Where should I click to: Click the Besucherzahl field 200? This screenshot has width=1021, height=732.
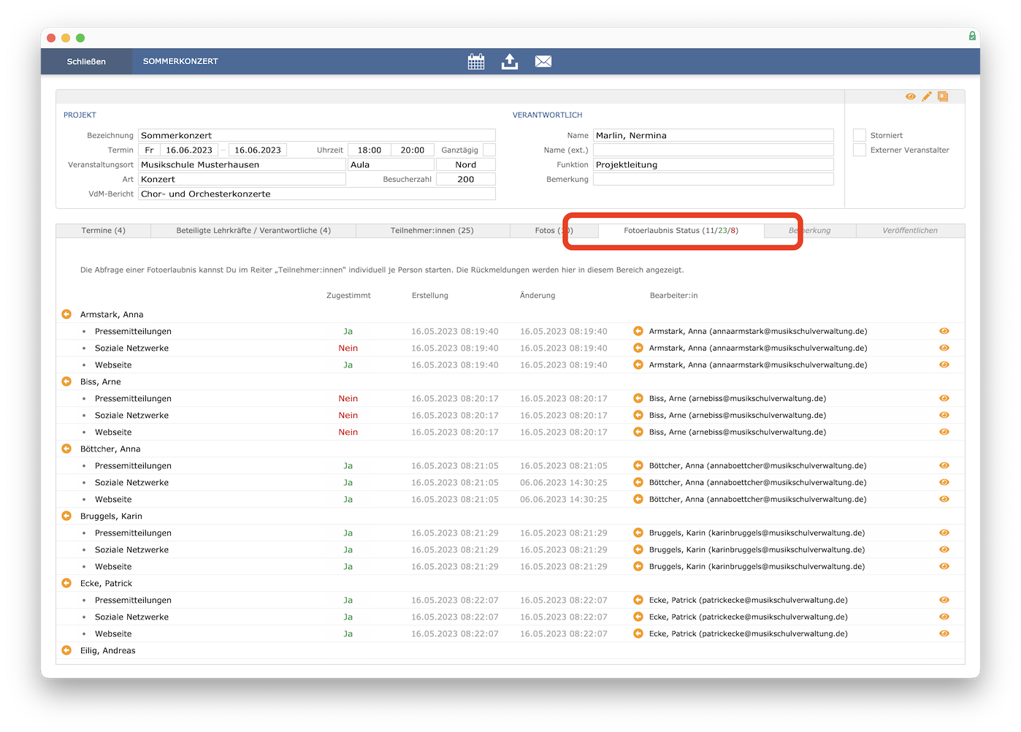tap(466, 179)
